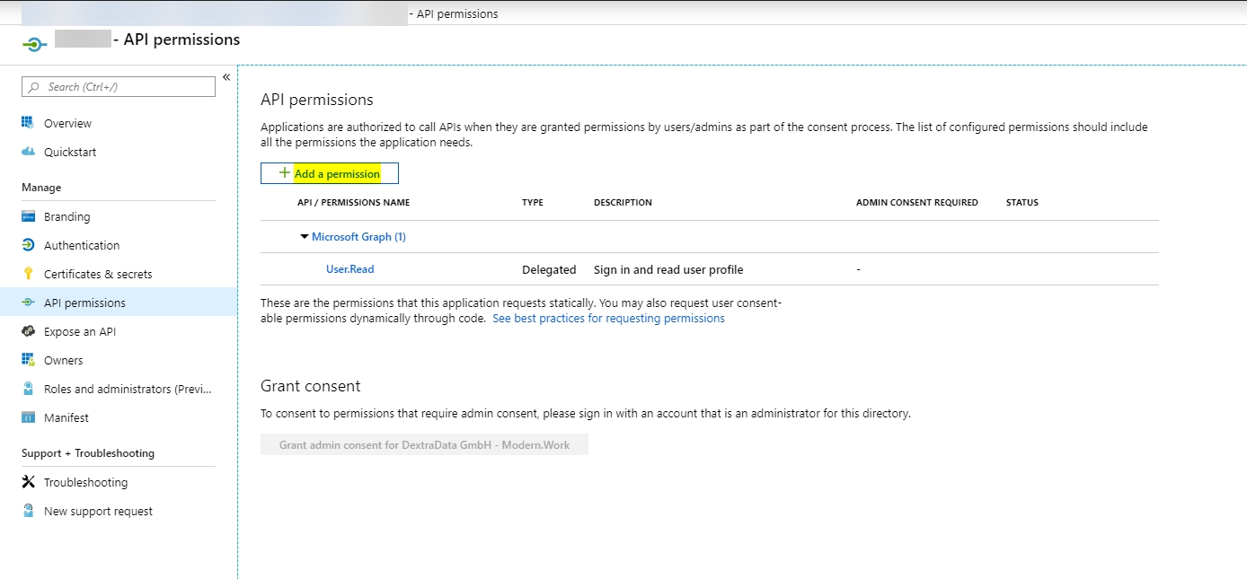Select API permissions in sidebar
Screen dimensions: 1247x579
click(x=119, y=303)
